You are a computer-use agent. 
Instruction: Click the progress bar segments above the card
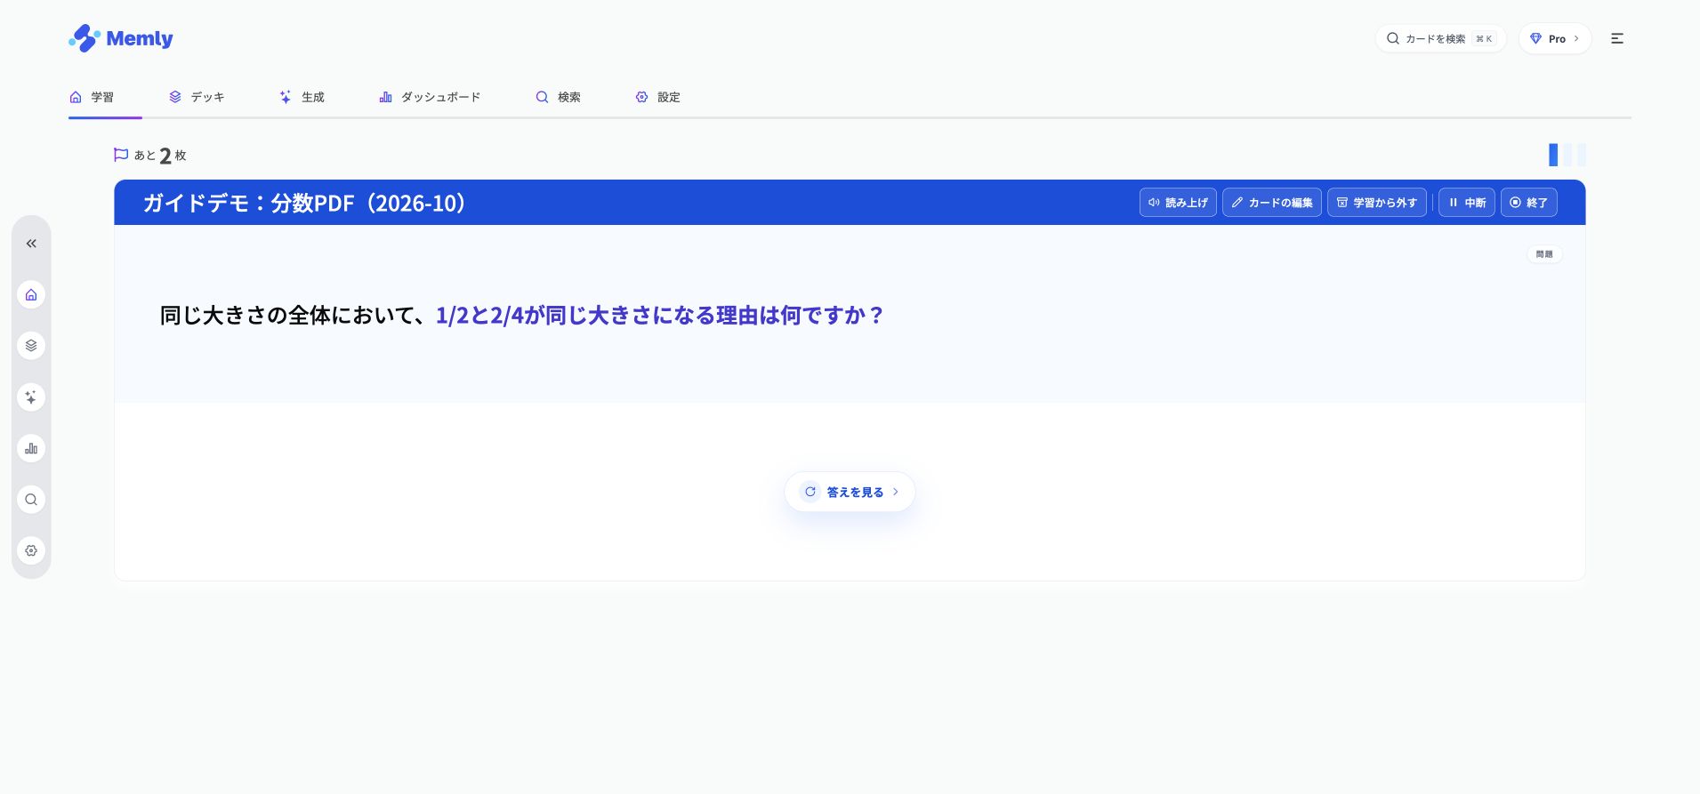(x=1567, y=155)
